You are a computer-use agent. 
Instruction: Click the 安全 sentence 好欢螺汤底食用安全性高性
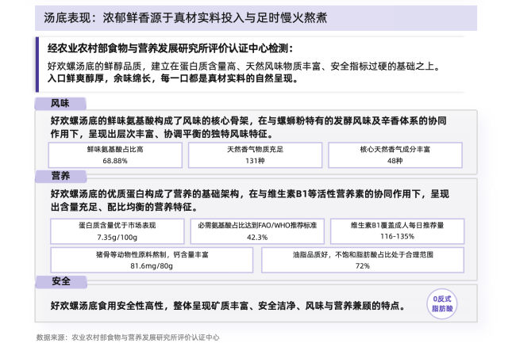coord(228,306)
